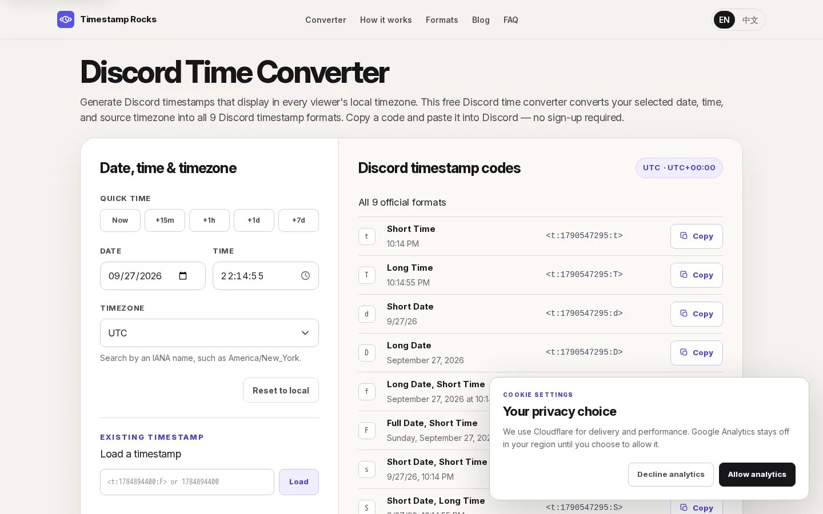Image resolution: width=823 pixels, height=514 pixels.
Task: Click the 'S' format badge for Short Date, Long Time
Action: point(367,507)
